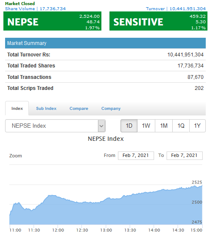Switch to the Sub Index tab
Image resolution: width=210 pixels, height=235 pixels.
46,108
